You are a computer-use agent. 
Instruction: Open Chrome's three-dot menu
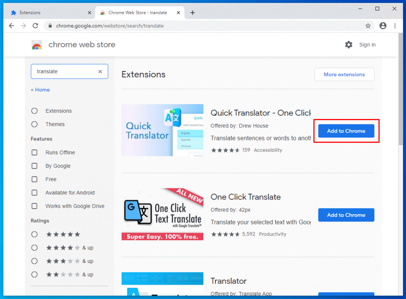point(395,26)
